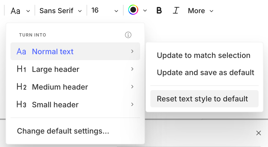Select Small header style

click(75, 104)
